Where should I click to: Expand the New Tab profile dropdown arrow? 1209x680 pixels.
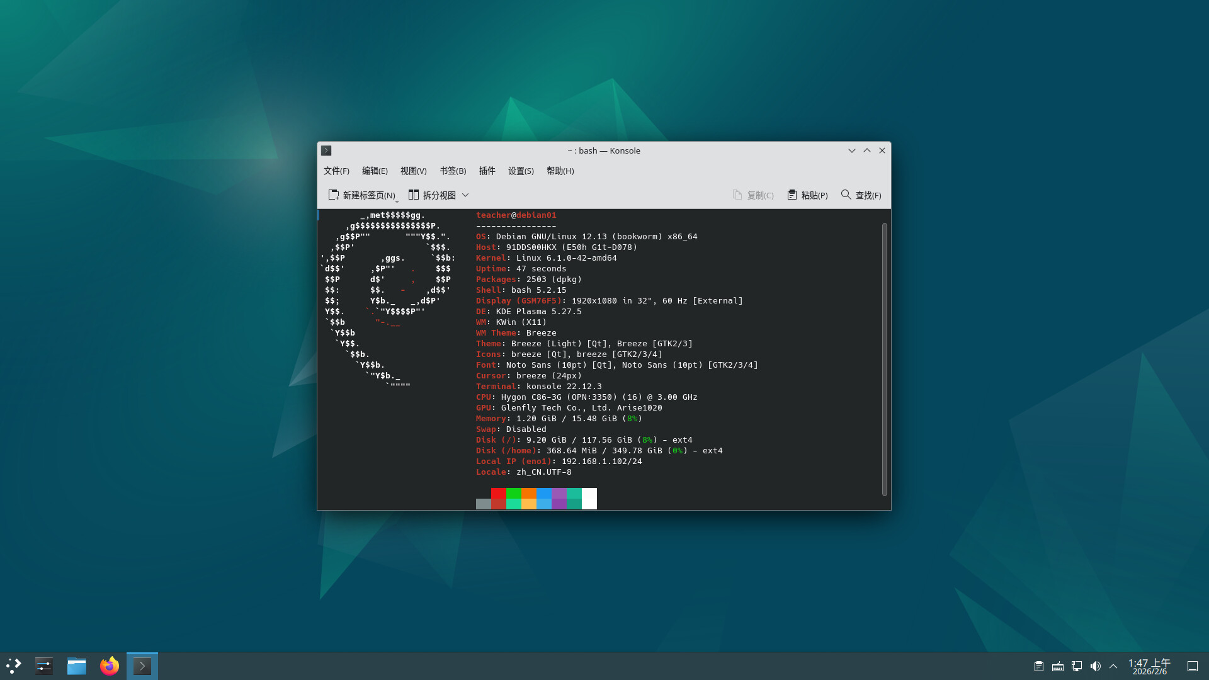click(x=397, y=201)
